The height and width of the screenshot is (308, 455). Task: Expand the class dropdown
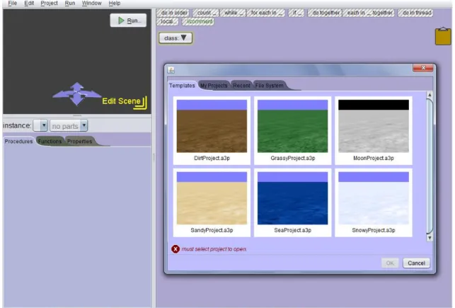point(175,38)
